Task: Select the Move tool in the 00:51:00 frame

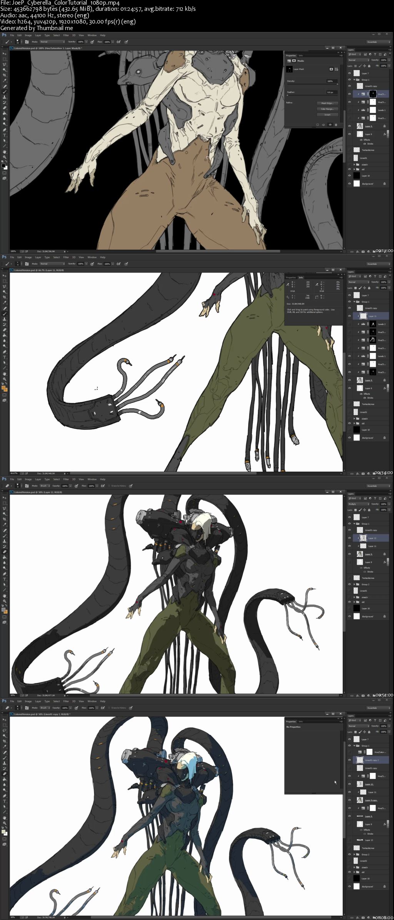Action: coord(5,498)
